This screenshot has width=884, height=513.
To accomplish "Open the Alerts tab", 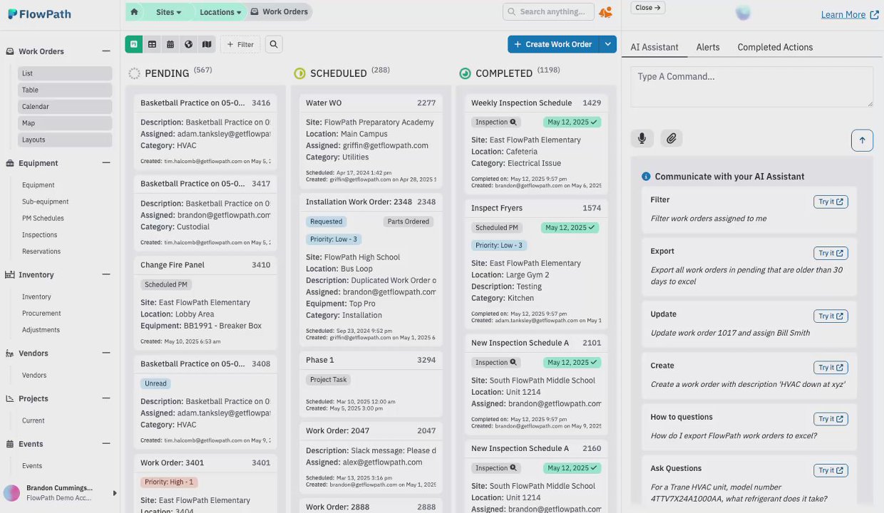I will [708, 47].
